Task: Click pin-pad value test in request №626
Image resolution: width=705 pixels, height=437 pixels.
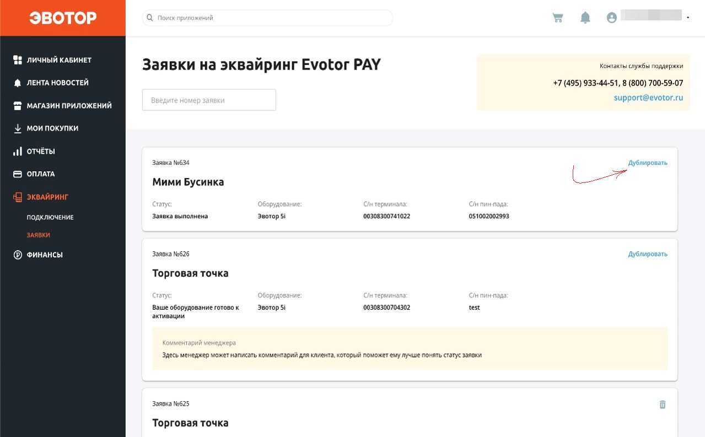Action: coord(474,307)
